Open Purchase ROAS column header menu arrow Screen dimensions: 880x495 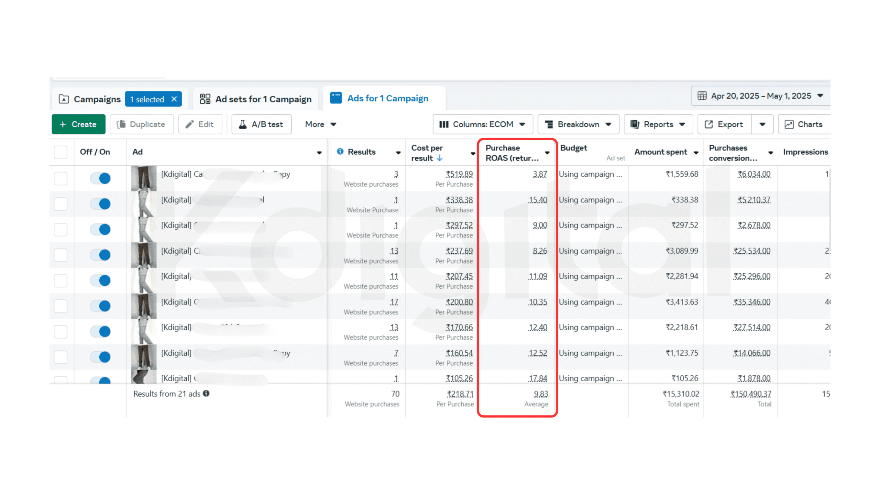click(547, 153)
